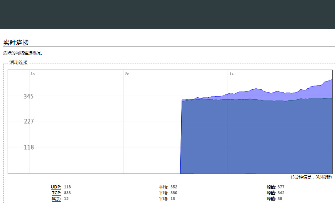Click the 1m time marker on graph
This screenshot has height=203, width=335.
pos(232,74)
